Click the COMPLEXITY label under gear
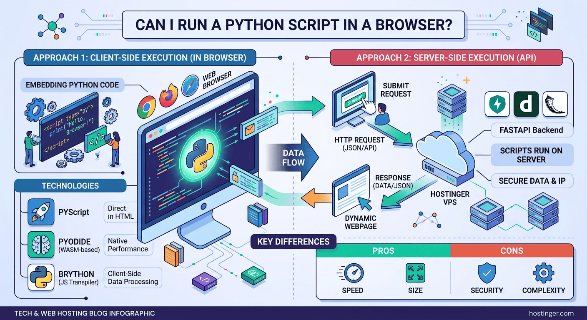The image size is (587, 320). 544,290
